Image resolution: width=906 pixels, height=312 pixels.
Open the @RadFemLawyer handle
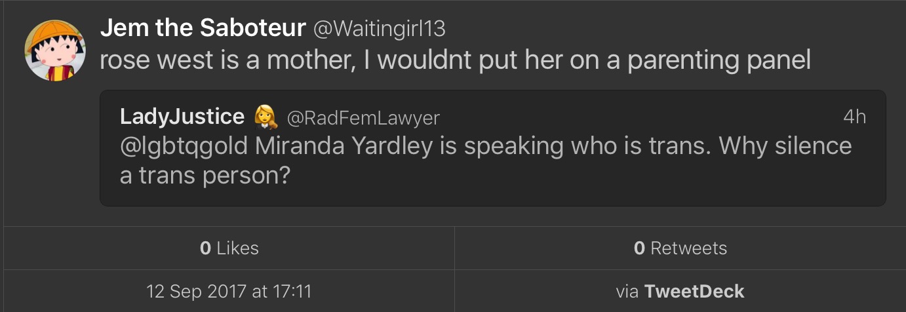363,117
